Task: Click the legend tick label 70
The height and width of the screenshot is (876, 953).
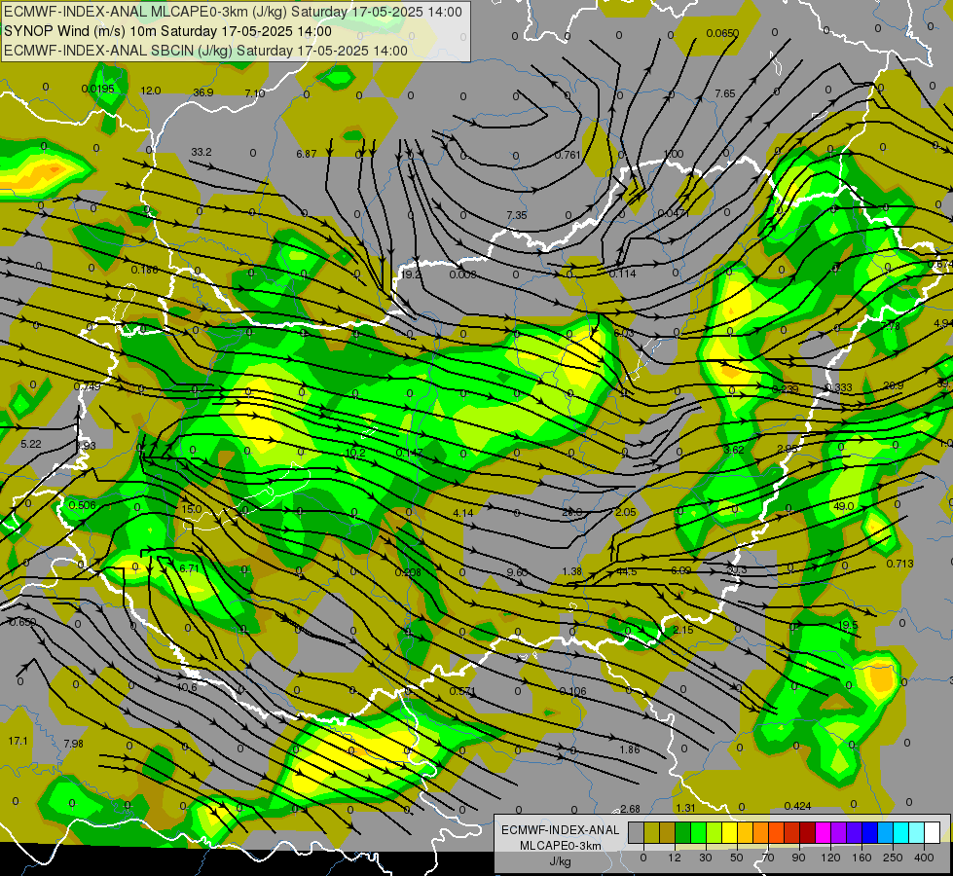Action: [768, 858]
